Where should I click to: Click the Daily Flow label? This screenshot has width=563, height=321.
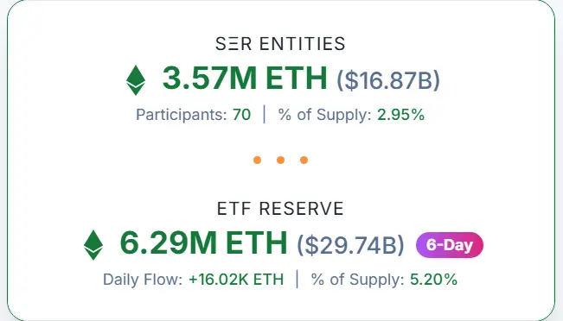143,280
